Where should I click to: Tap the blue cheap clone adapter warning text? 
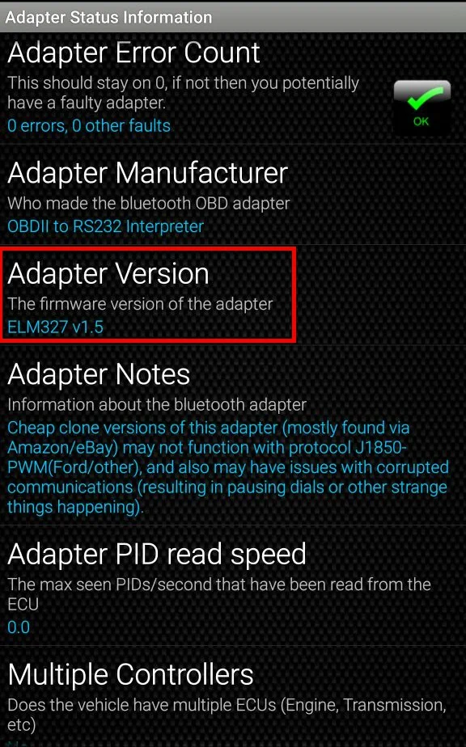(x=228, y=467)
